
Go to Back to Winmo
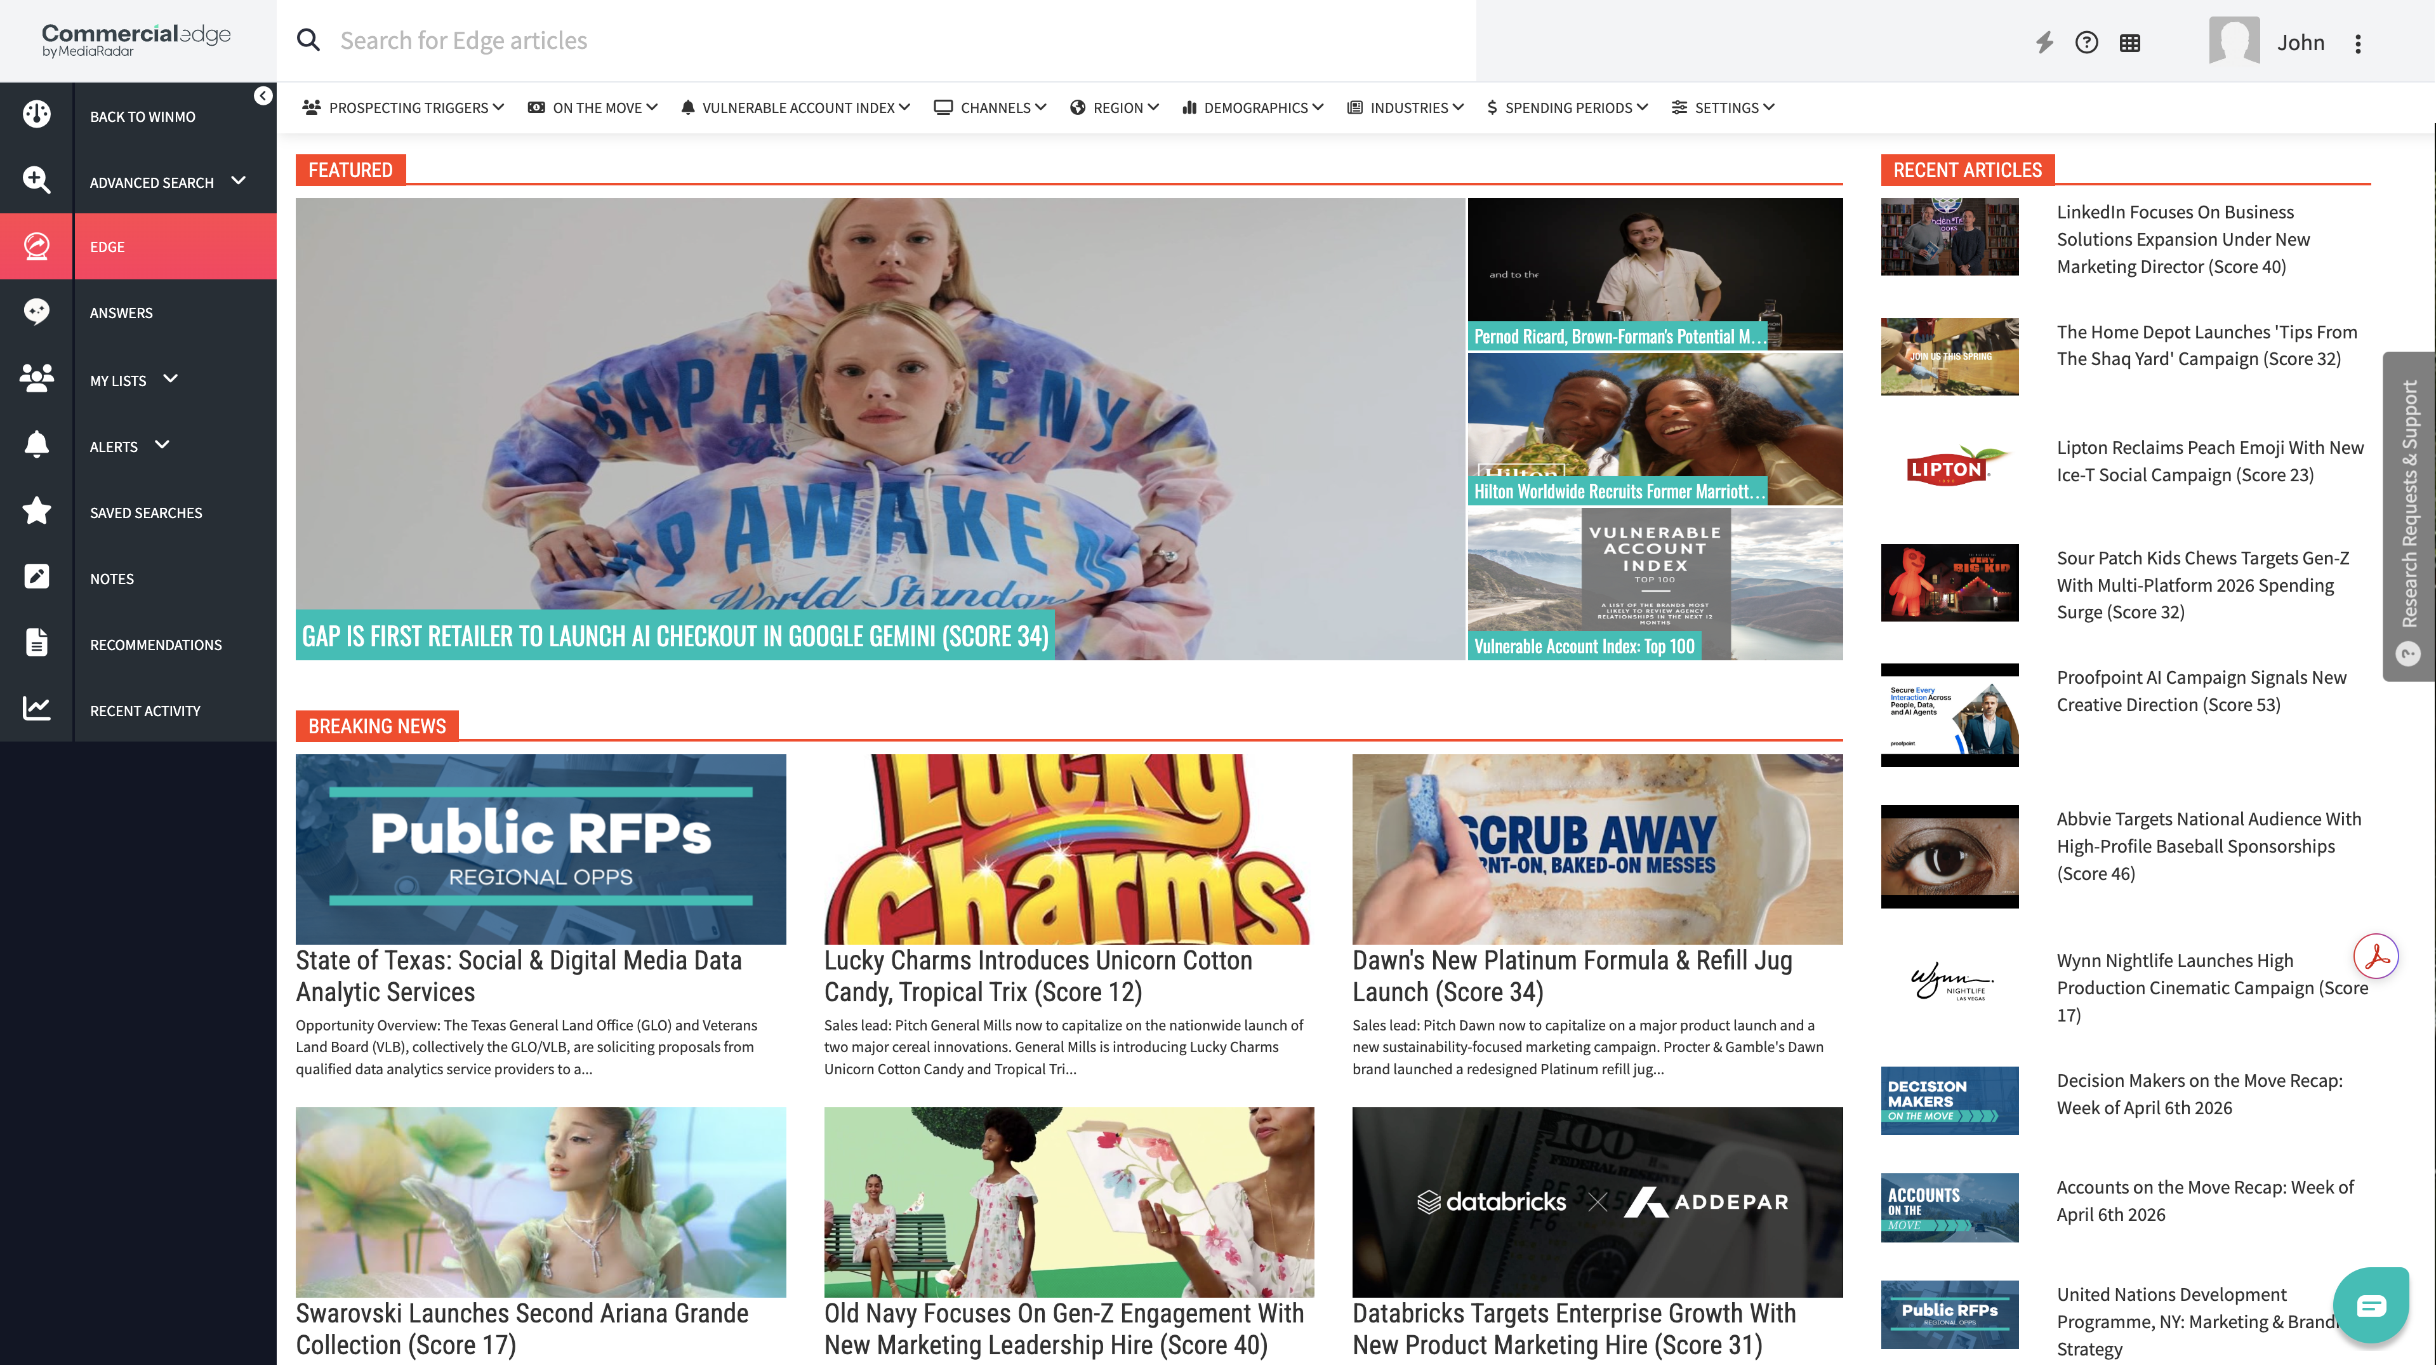143,116
